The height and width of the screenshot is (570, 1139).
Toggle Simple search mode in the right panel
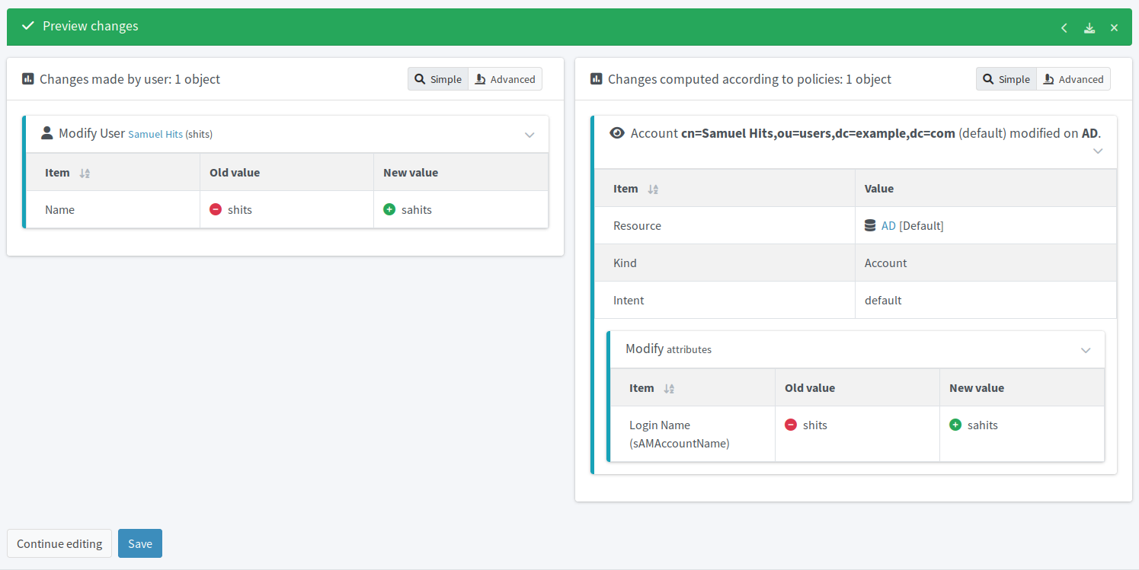click(1006, 78)
